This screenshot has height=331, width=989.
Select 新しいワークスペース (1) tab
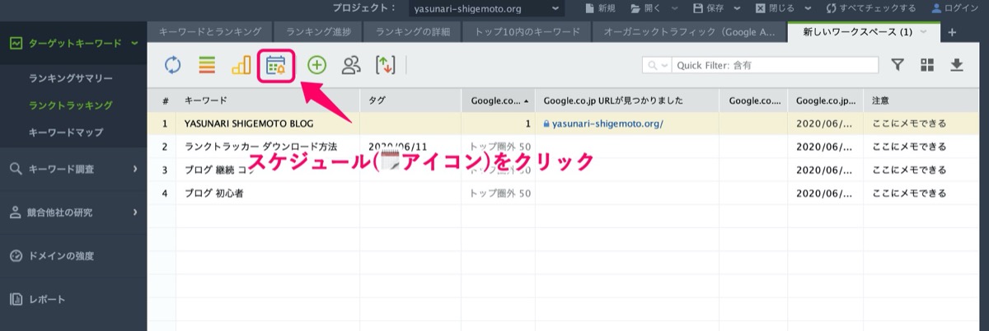click(859, 32)
